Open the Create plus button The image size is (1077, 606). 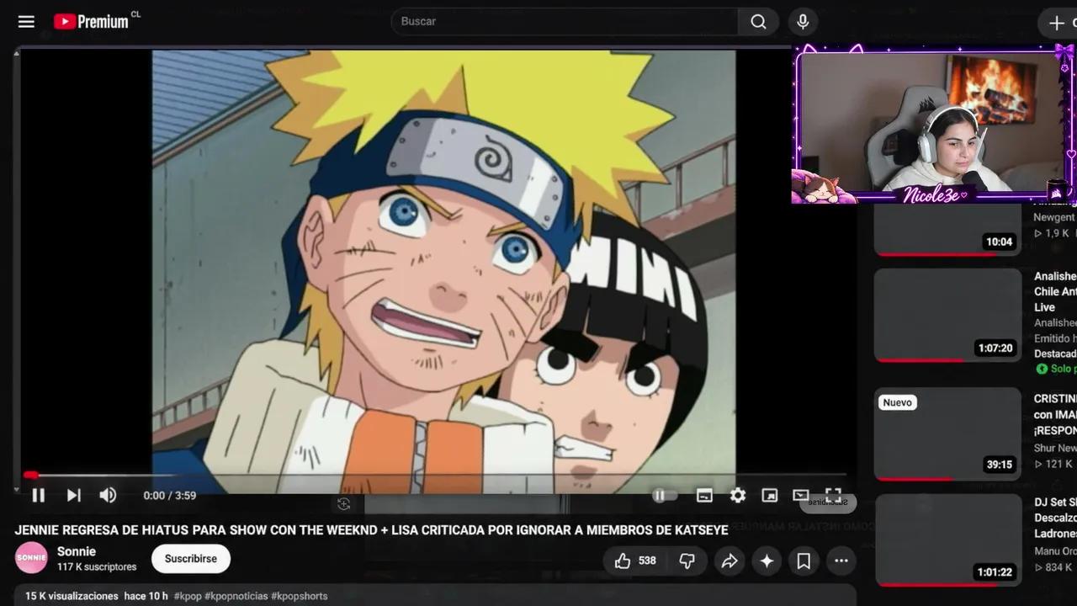click(1058, 23)
